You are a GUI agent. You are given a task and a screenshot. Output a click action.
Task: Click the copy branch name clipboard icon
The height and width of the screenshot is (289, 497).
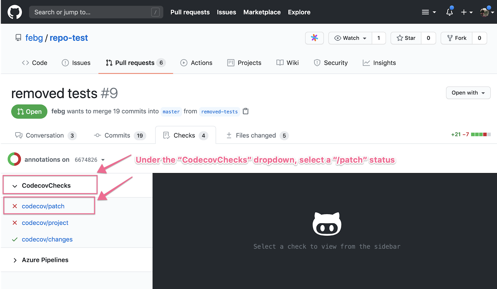[245, 111]
